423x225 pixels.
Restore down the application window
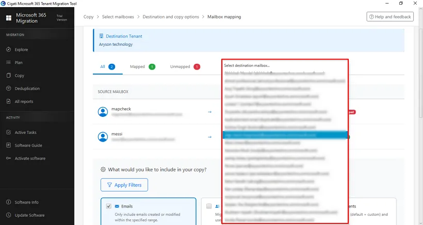[401, 3]
